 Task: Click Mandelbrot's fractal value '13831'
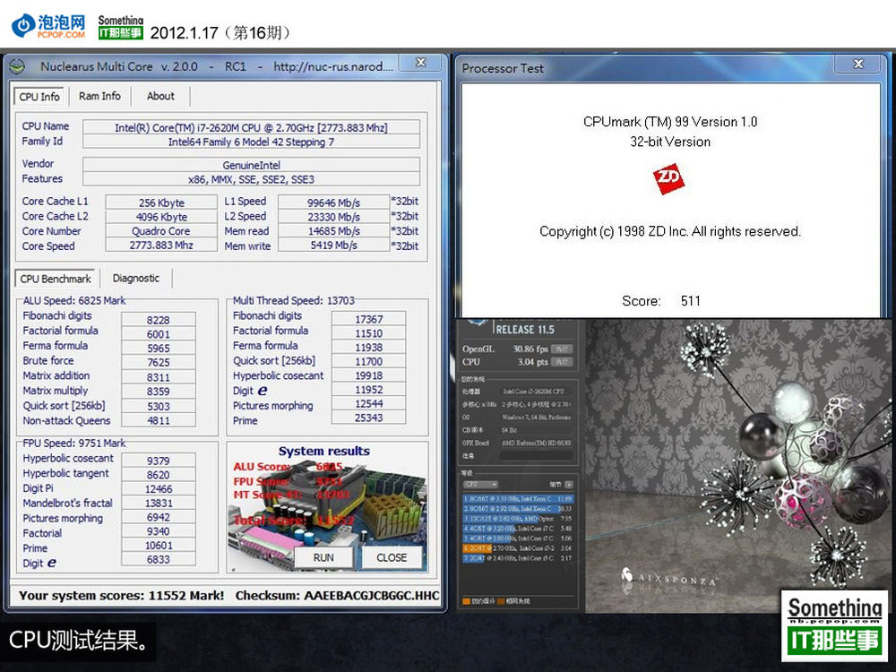pyautogui.click(x=159, y=503)
